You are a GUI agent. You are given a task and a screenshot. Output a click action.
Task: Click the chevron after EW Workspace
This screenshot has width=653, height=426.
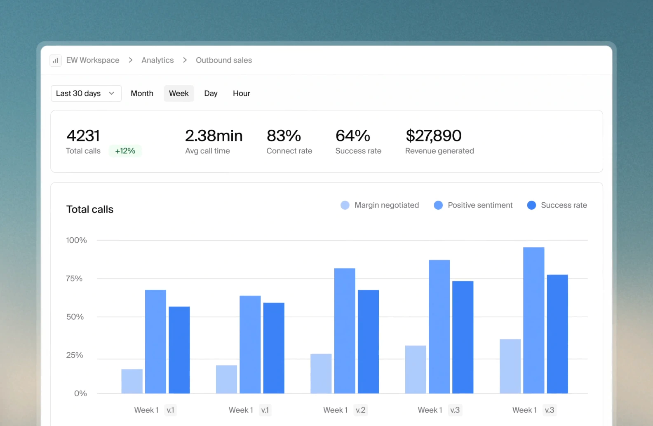(131, 60)
